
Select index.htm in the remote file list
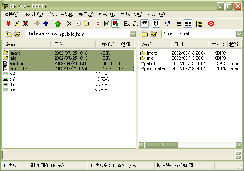pos(156,69)
